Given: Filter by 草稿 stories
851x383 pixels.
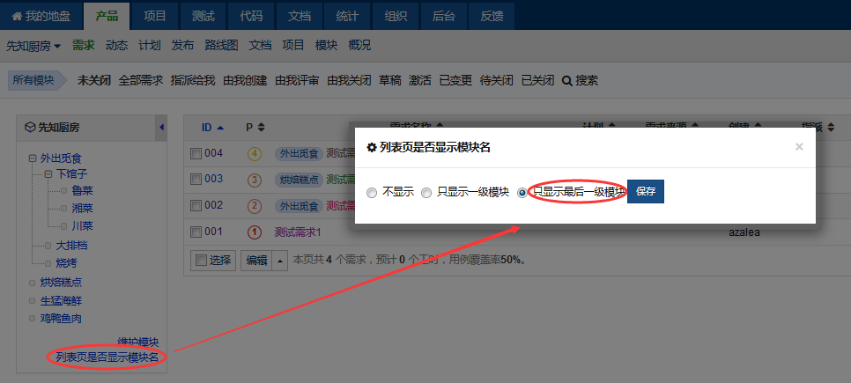Looking at the screenshot, I should [390, 81].
